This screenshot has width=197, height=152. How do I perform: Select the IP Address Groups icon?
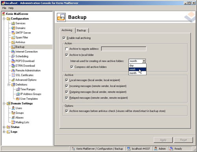pyautogui.click(x=18, y=94)
